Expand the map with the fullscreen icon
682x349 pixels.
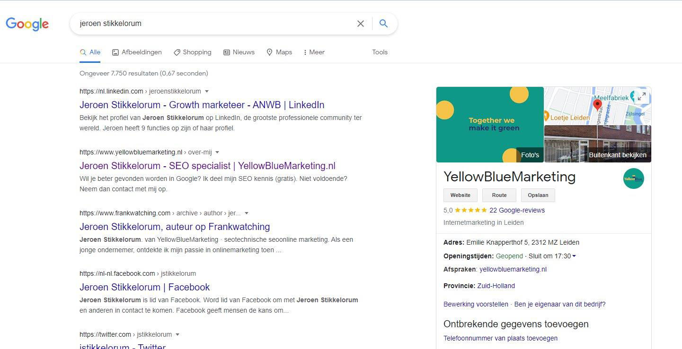(642, 96)
